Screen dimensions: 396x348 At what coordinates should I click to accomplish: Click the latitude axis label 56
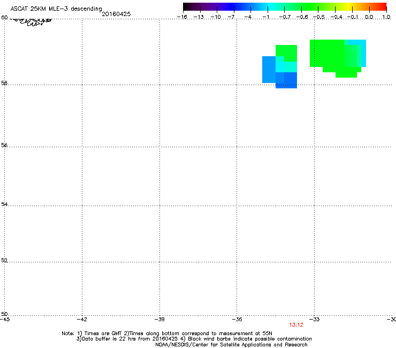tap(4, 145)
